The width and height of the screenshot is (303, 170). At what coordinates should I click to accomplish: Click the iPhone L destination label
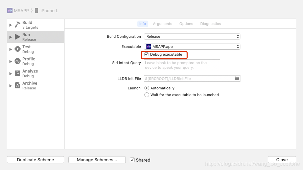(49, 10)
